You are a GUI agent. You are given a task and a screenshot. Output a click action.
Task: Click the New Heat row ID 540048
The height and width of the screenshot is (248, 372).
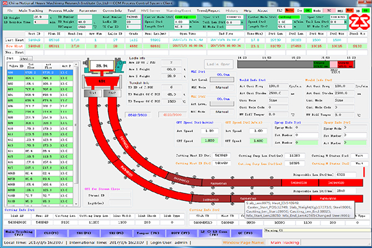tap(34, 46)
